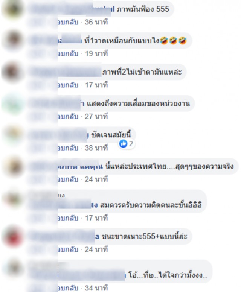Click the first laughing emoji in "ที่1วาดเหมือนกับแบบไง" comment
The height and width of the screenshot is (292, 241).
164,40
